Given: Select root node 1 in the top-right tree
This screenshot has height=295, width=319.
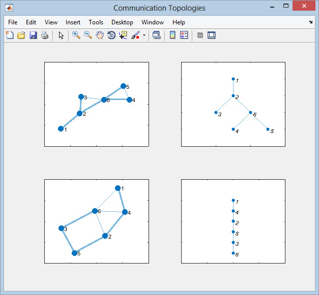Looking at the screenshot, I should pyautogui.click(x=233, y=79).
